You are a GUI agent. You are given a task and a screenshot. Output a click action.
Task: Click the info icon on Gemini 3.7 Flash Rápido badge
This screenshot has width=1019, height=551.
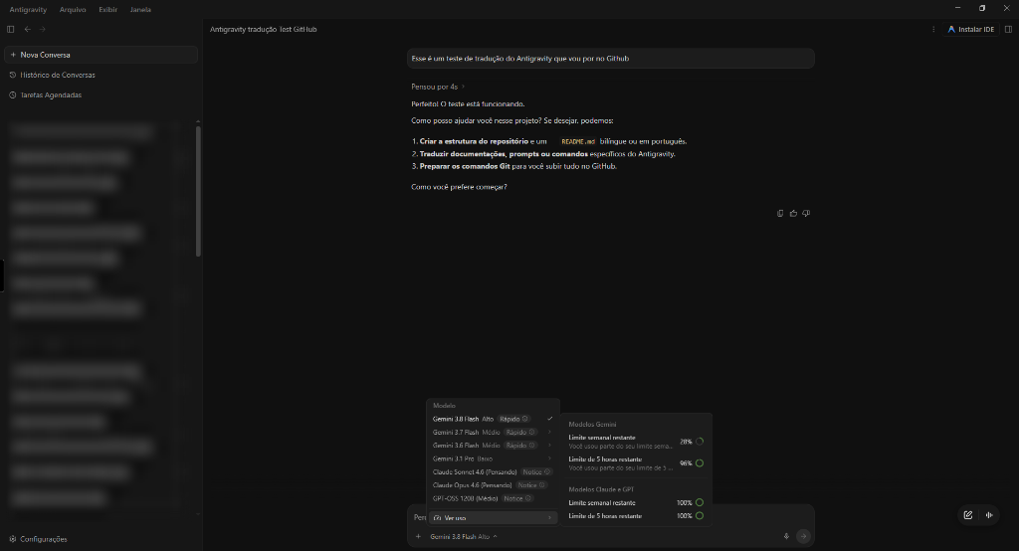531,432
